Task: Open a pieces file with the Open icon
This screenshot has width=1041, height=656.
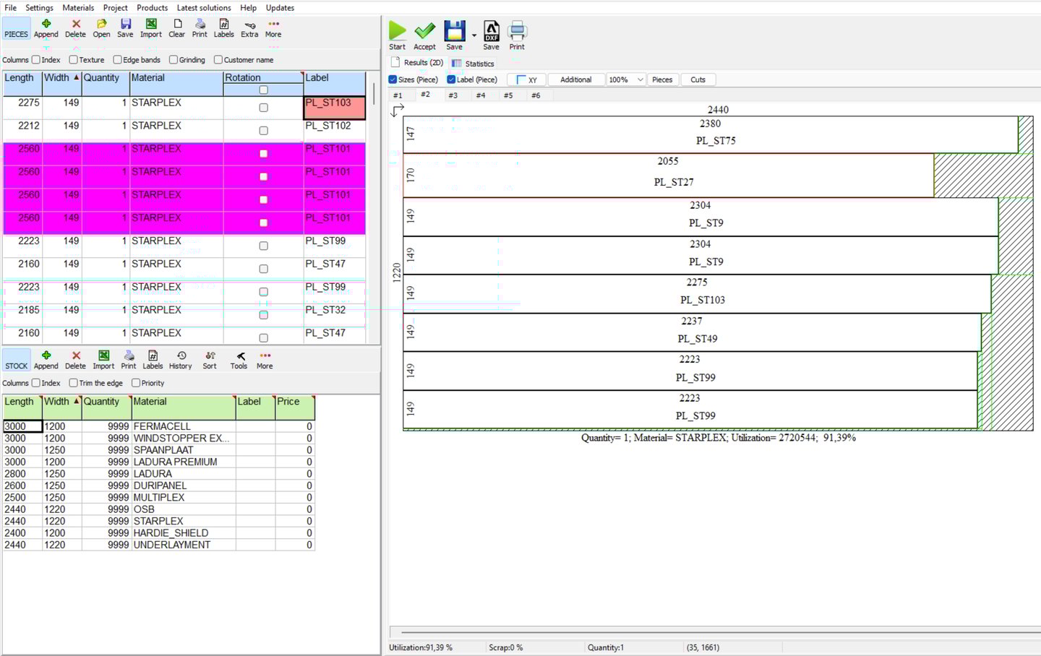Action: click(101, 28)
